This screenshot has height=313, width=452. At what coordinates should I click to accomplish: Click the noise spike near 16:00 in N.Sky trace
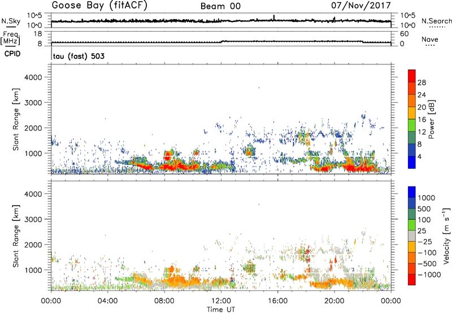click(x=273, y=18)
